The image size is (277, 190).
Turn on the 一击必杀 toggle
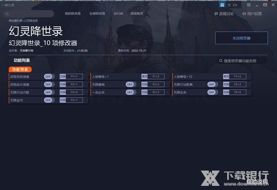[x=131, y=92]
